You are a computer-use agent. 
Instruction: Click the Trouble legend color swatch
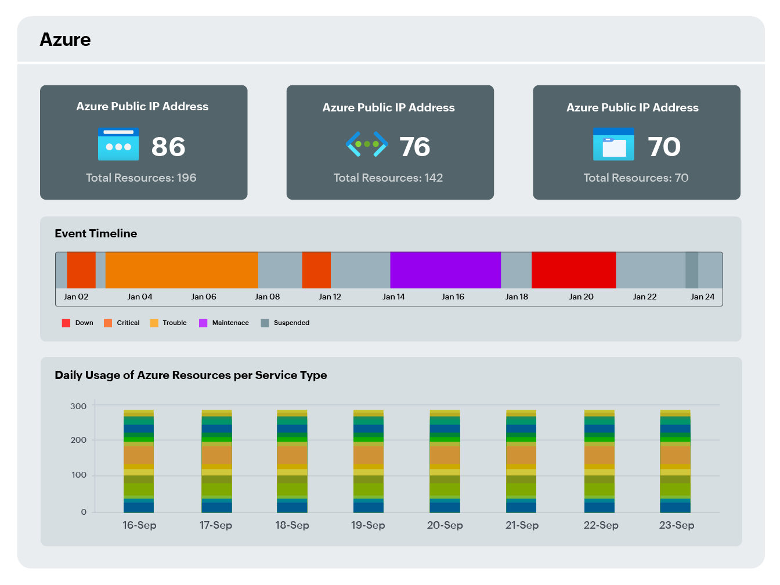click(x=154, y=323)
